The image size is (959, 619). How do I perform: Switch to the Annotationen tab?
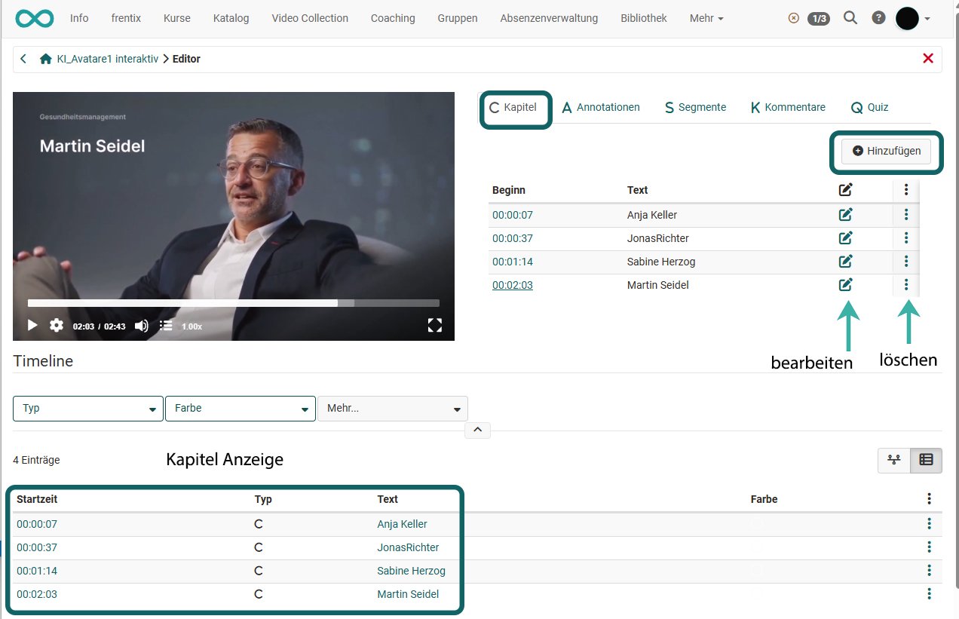[x=601, y=107]
